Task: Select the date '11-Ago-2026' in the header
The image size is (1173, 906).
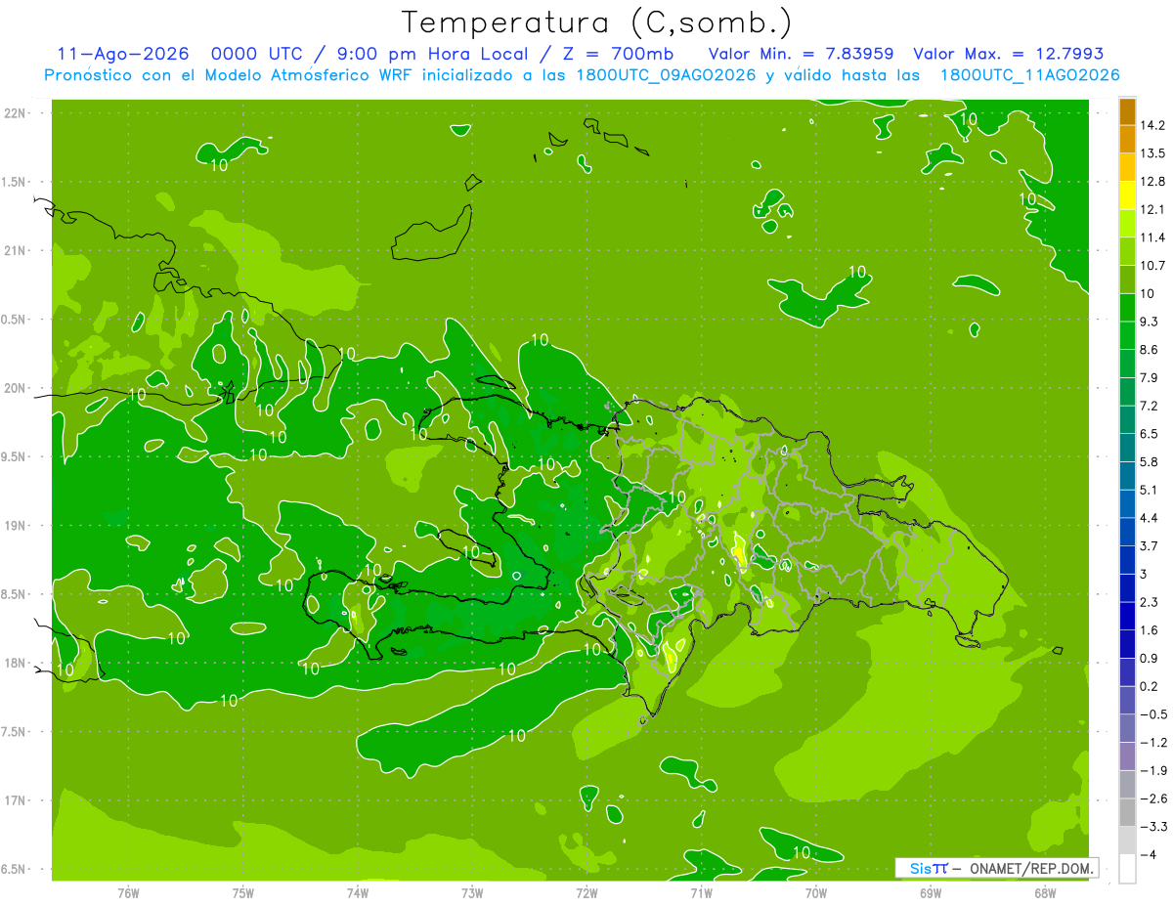Action: tap(122, 54)
